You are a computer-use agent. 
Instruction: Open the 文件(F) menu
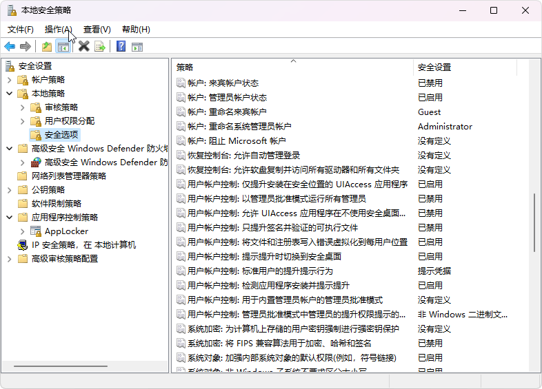[21, 30]
